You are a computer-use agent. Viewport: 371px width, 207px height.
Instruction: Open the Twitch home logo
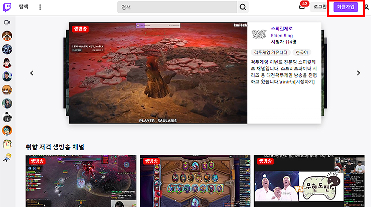(x=7, y=8)
